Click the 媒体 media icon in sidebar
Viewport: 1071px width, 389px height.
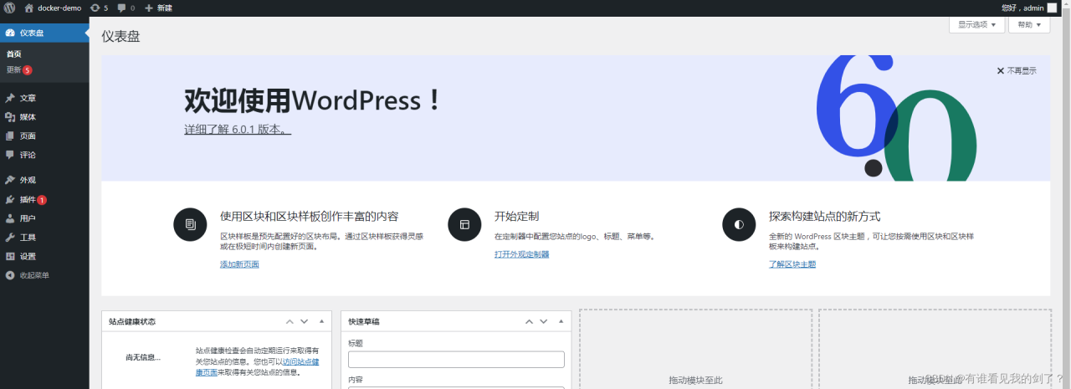[x=10, y=117]
